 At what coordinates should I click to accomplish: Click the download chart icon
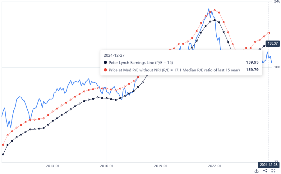pyautogui.click(x=256, y=171)
